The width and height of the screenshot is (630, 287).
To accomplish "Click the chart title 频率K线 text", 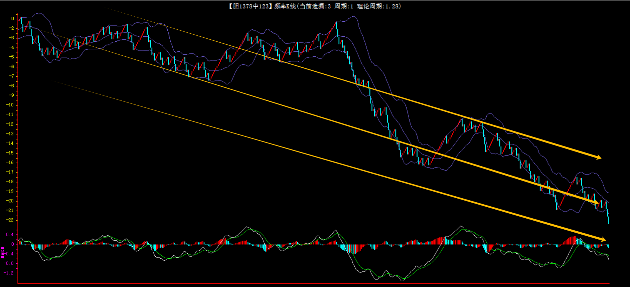I will (x=285, y=6).
